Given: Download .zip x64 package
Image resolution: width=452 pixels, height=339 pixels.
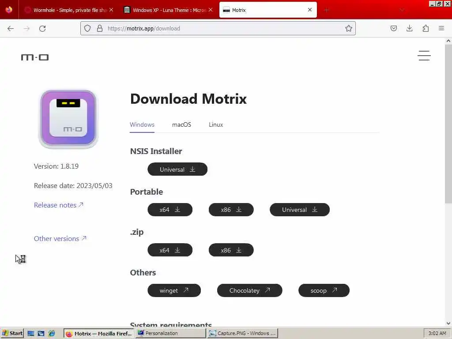Looking at the screenshot, I should click(x=170, y=250).
